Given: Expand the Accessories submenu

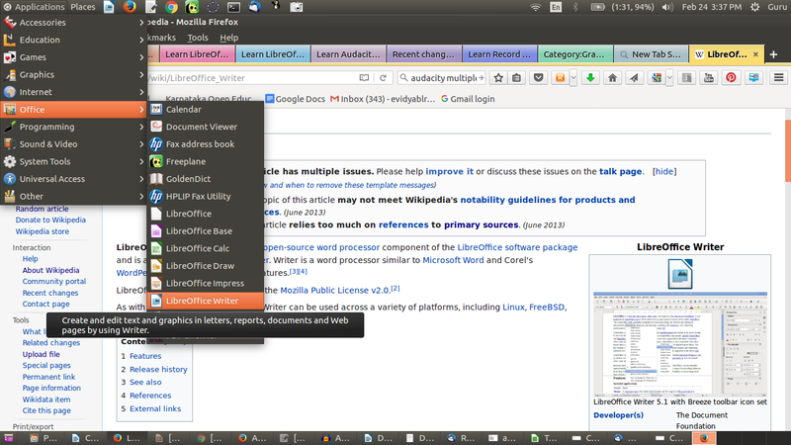Looking at the screenshot, I should pos(73,22).
